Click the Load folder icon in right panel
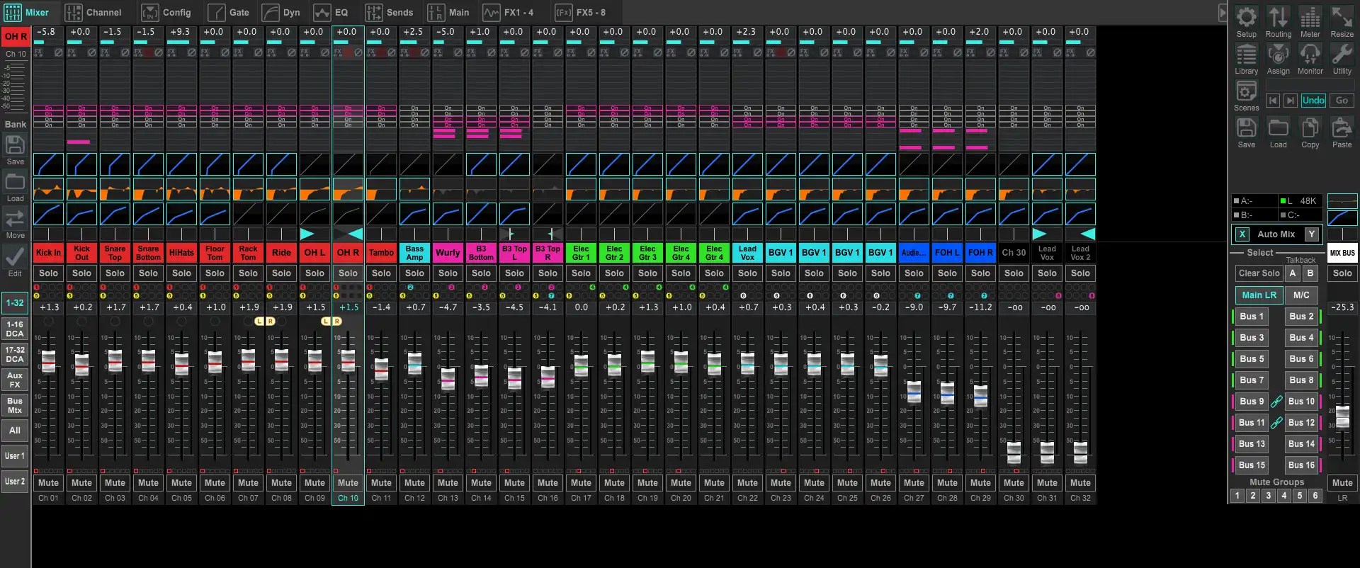This screenshot has height=568, width=1360. click(x=1278, y=127)
